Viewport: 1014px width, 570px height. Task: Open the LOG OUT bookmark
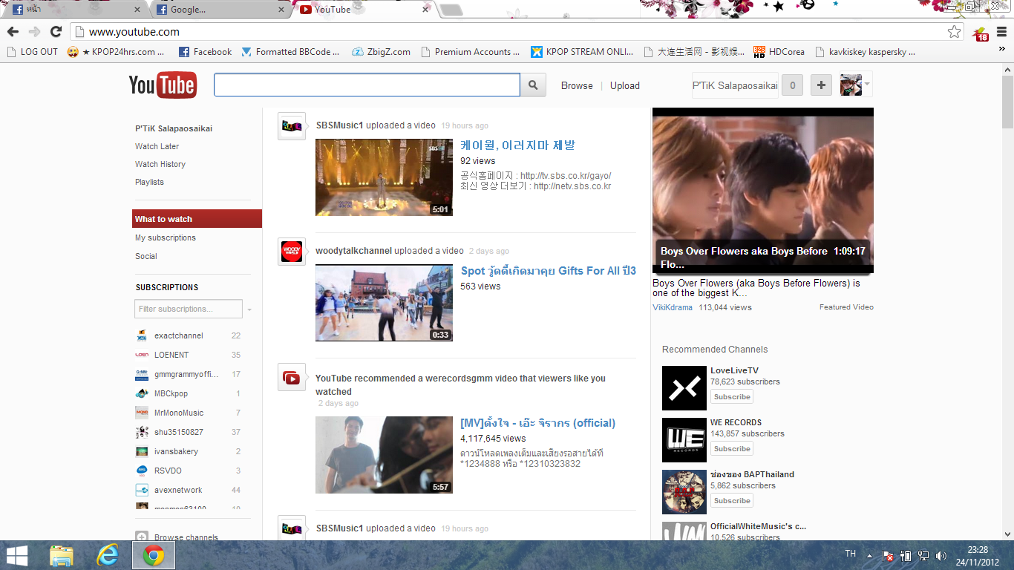(33, 52)
